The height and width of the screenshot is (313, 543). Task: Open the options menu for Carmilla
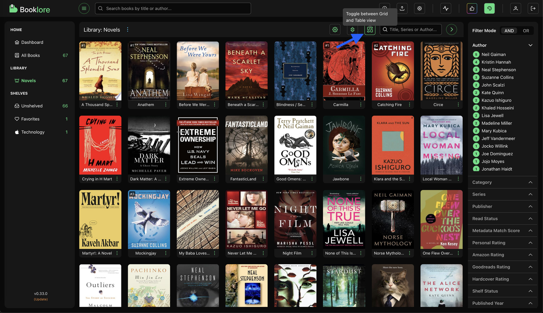(x=361, y=104)
